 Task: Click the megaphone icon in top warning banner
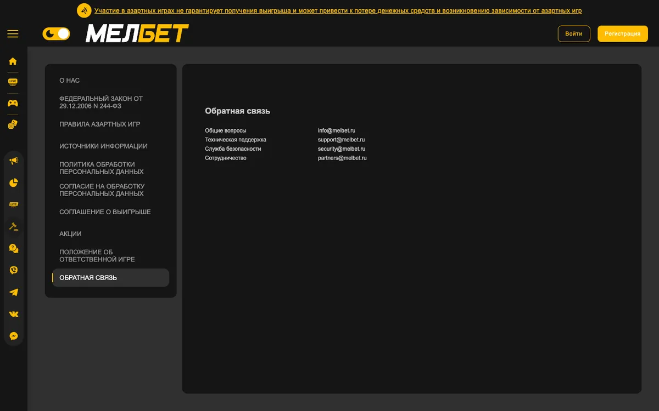click(x=84, y=10)
